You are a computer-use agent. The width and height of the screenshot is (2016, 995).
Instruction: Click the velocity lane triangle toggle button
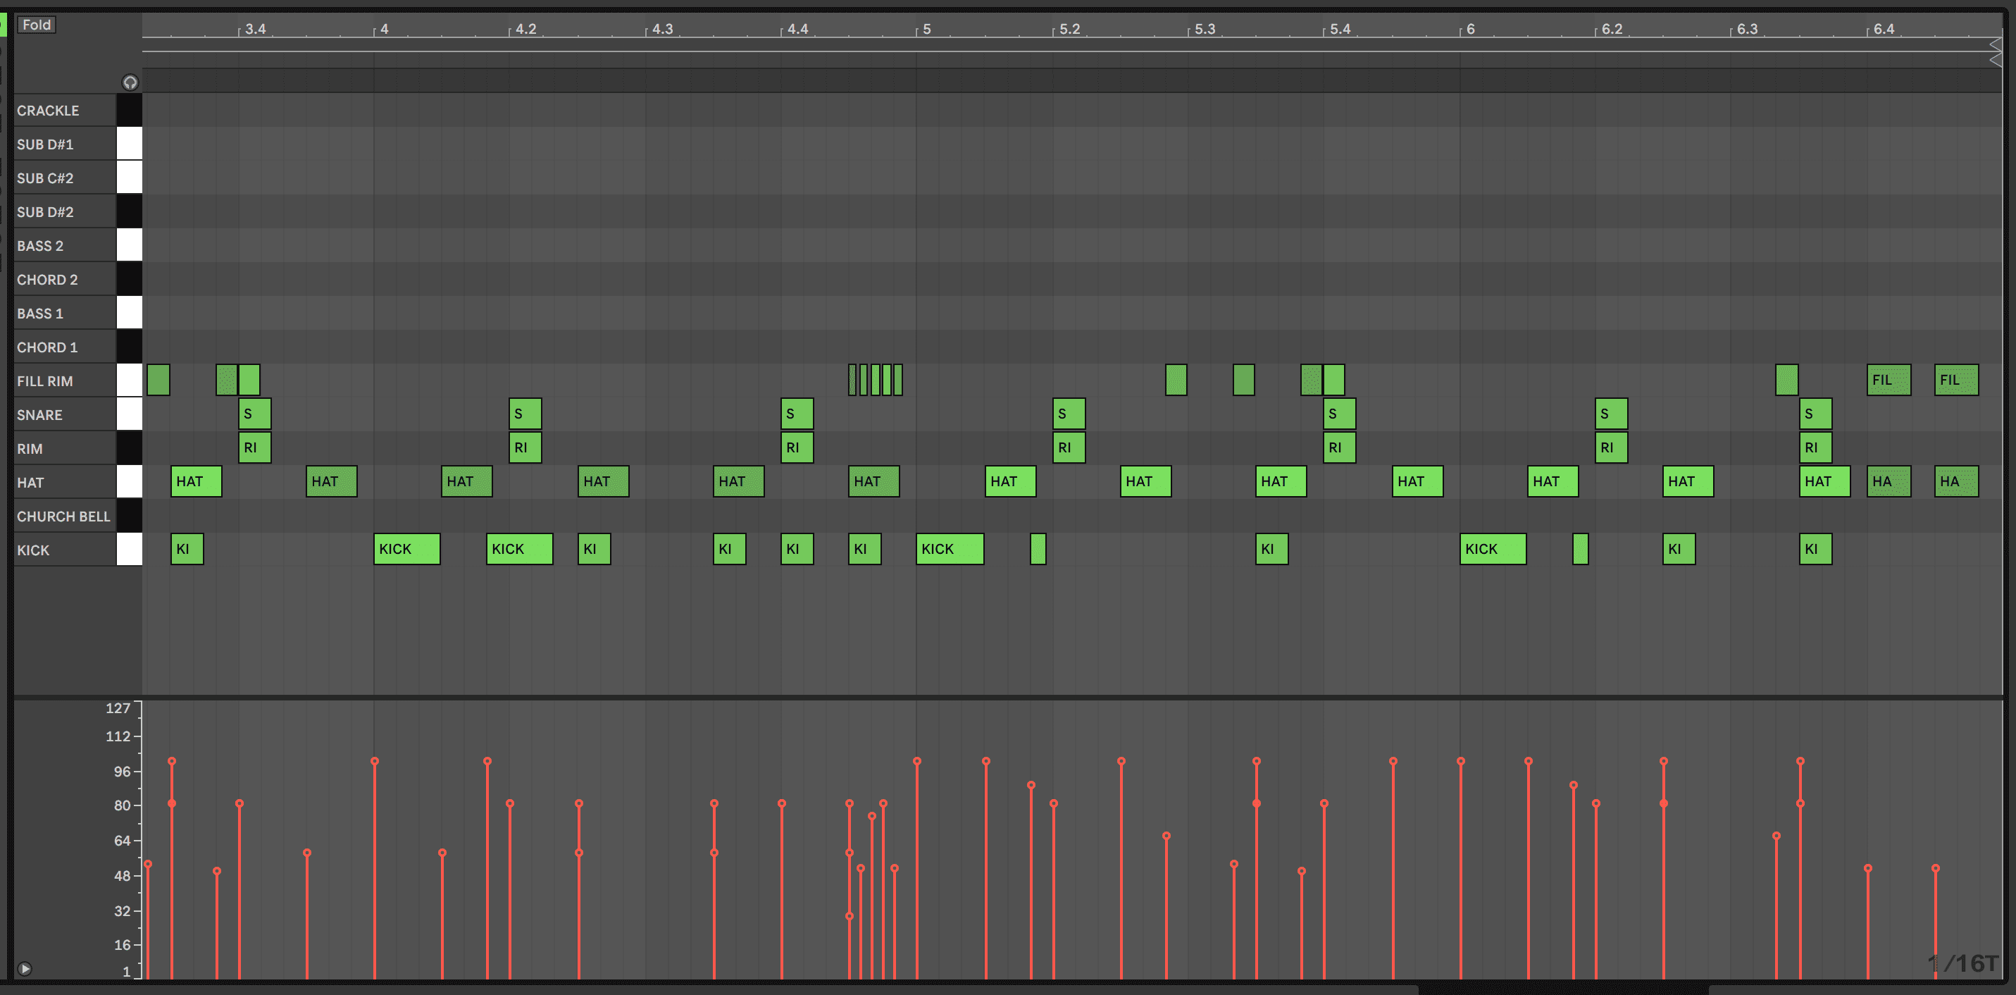pyautogui.click(x=25, y=968)
